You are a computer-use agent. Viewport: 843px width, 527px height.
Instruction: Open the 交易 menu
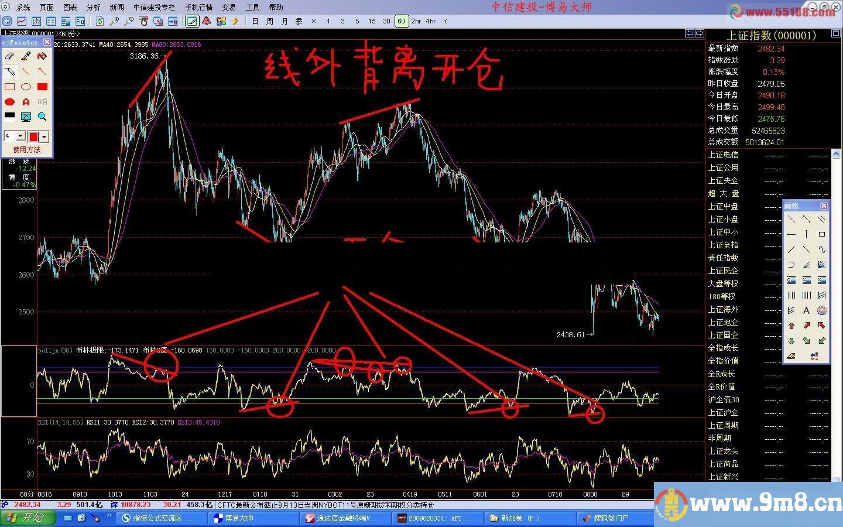(229, 7)
